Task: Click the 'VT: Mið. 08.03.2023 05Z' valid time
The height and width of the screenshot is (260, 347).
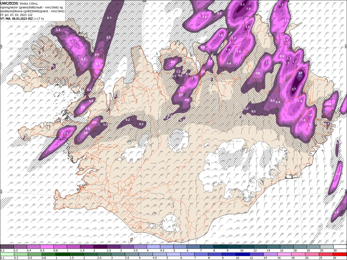Action: pyautogui.click(x=17, y=18)
